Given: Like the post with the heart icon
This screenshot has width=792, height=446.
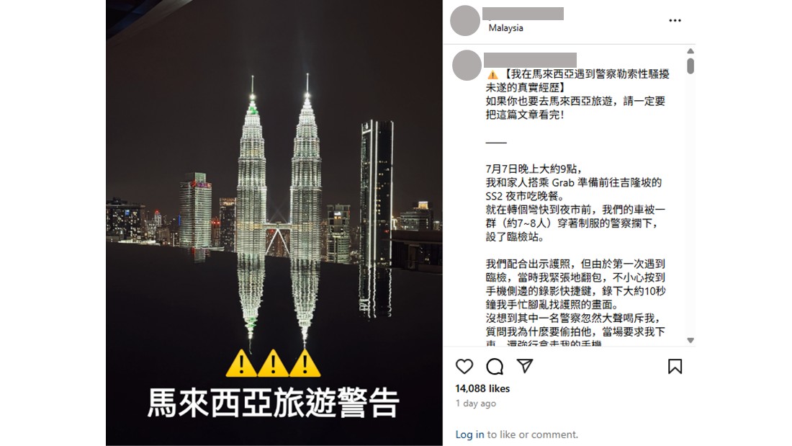Looking at the screenshot, I should (464, 366).
